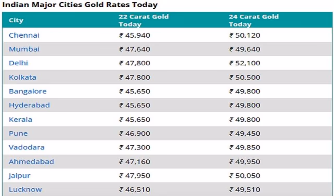Open the Bangalore gold rates link

coord(28,91)
